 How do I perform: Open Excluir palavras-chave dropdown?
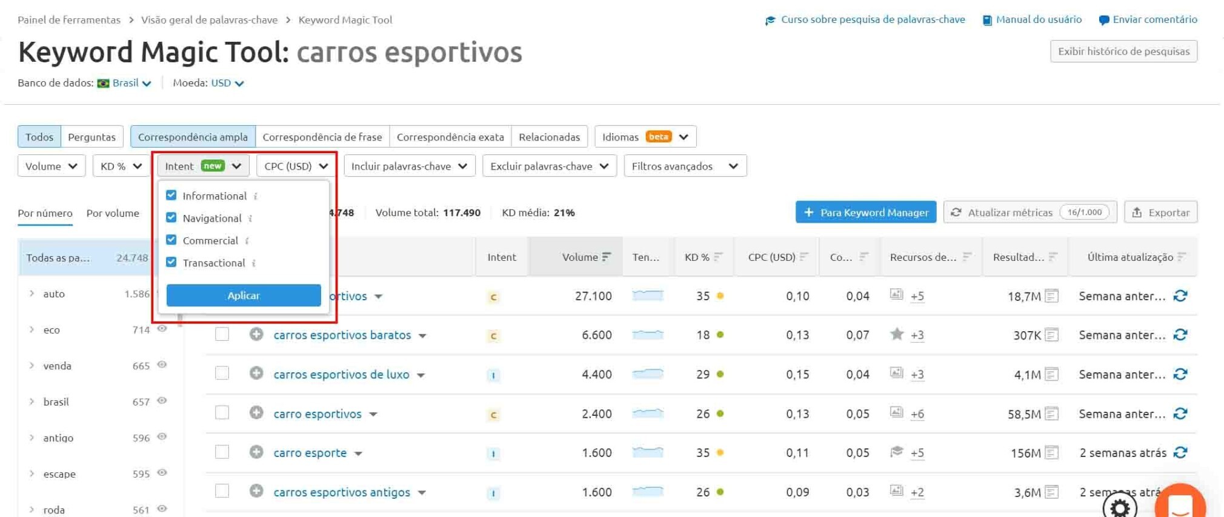[550, 166]
